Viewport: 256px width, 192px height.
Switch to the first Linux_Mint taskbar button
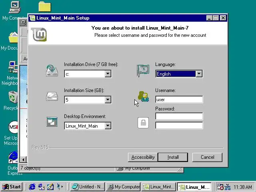click(159, 187)
